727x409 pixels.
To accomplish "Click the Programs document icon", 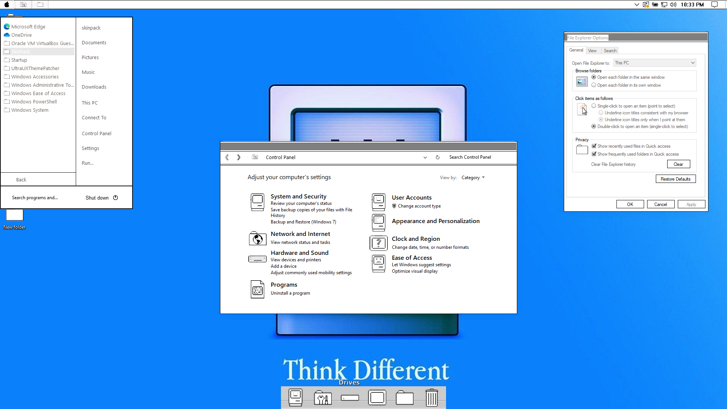I will tap(257, 289).
